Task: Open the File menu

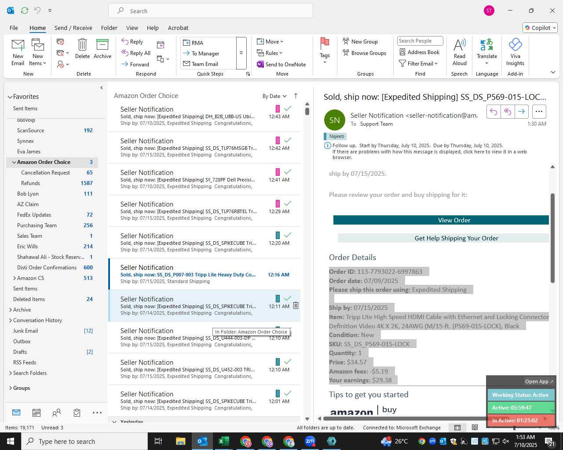Action: point(14,28)
